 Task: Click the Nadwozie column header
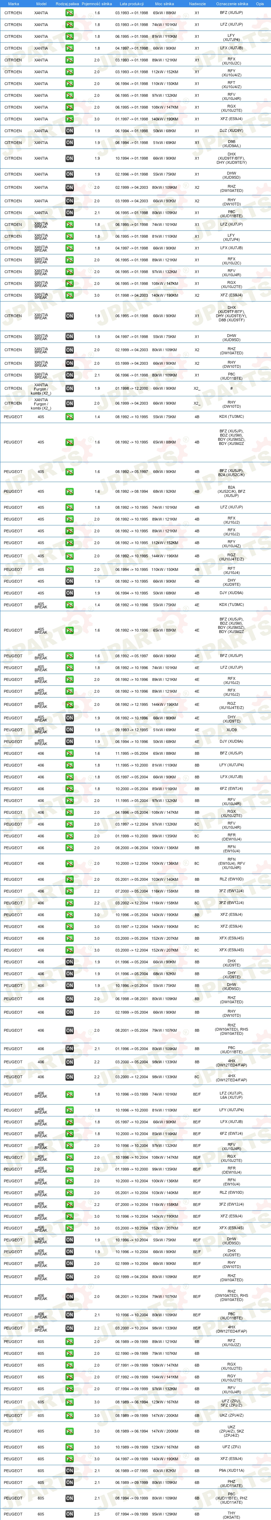point(198,3)
